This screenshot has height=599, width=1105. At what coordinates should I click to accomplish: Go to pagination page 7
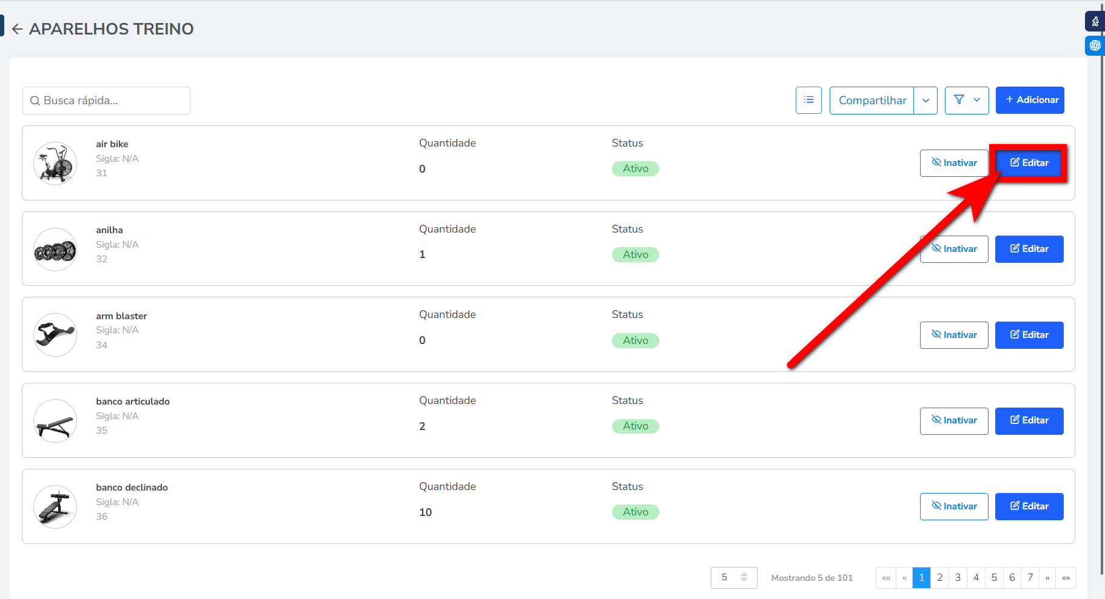point(1030,578)
